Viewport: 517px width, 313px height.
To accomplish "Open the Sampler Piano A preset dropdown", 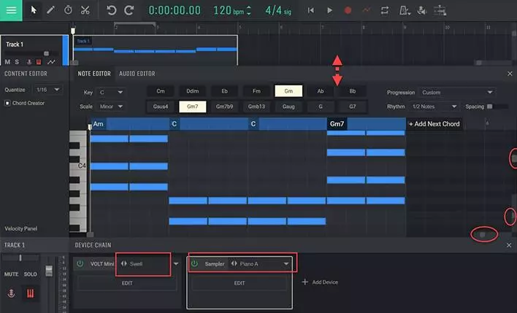I will [286, 263].
